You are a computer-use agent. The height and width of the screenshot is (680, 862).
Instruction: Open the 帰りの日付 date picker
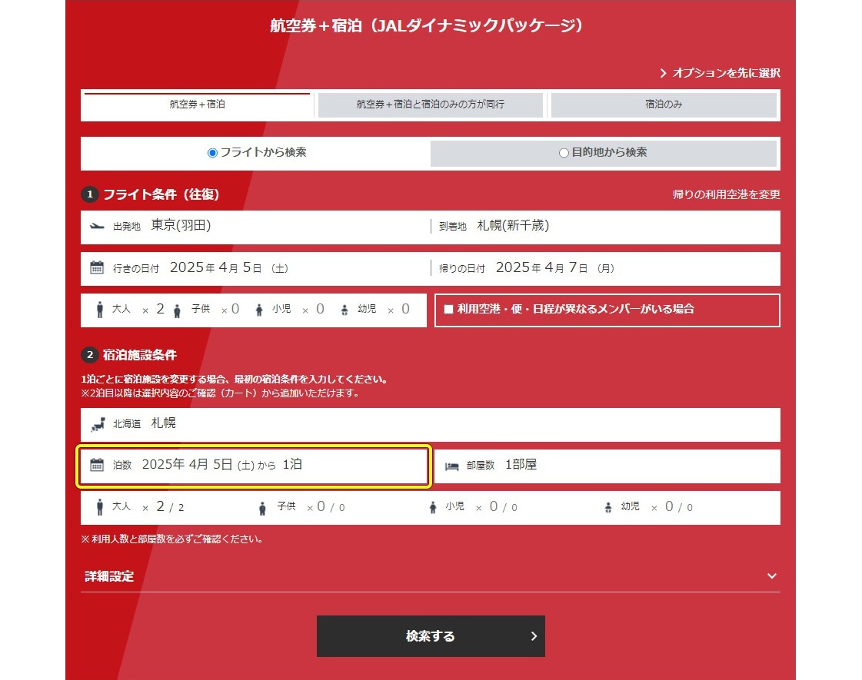pos(605,269)
